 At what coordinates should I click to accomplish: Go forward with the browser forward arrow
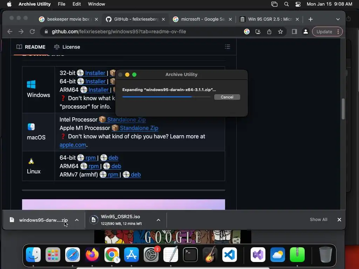(x=21, y=32)
